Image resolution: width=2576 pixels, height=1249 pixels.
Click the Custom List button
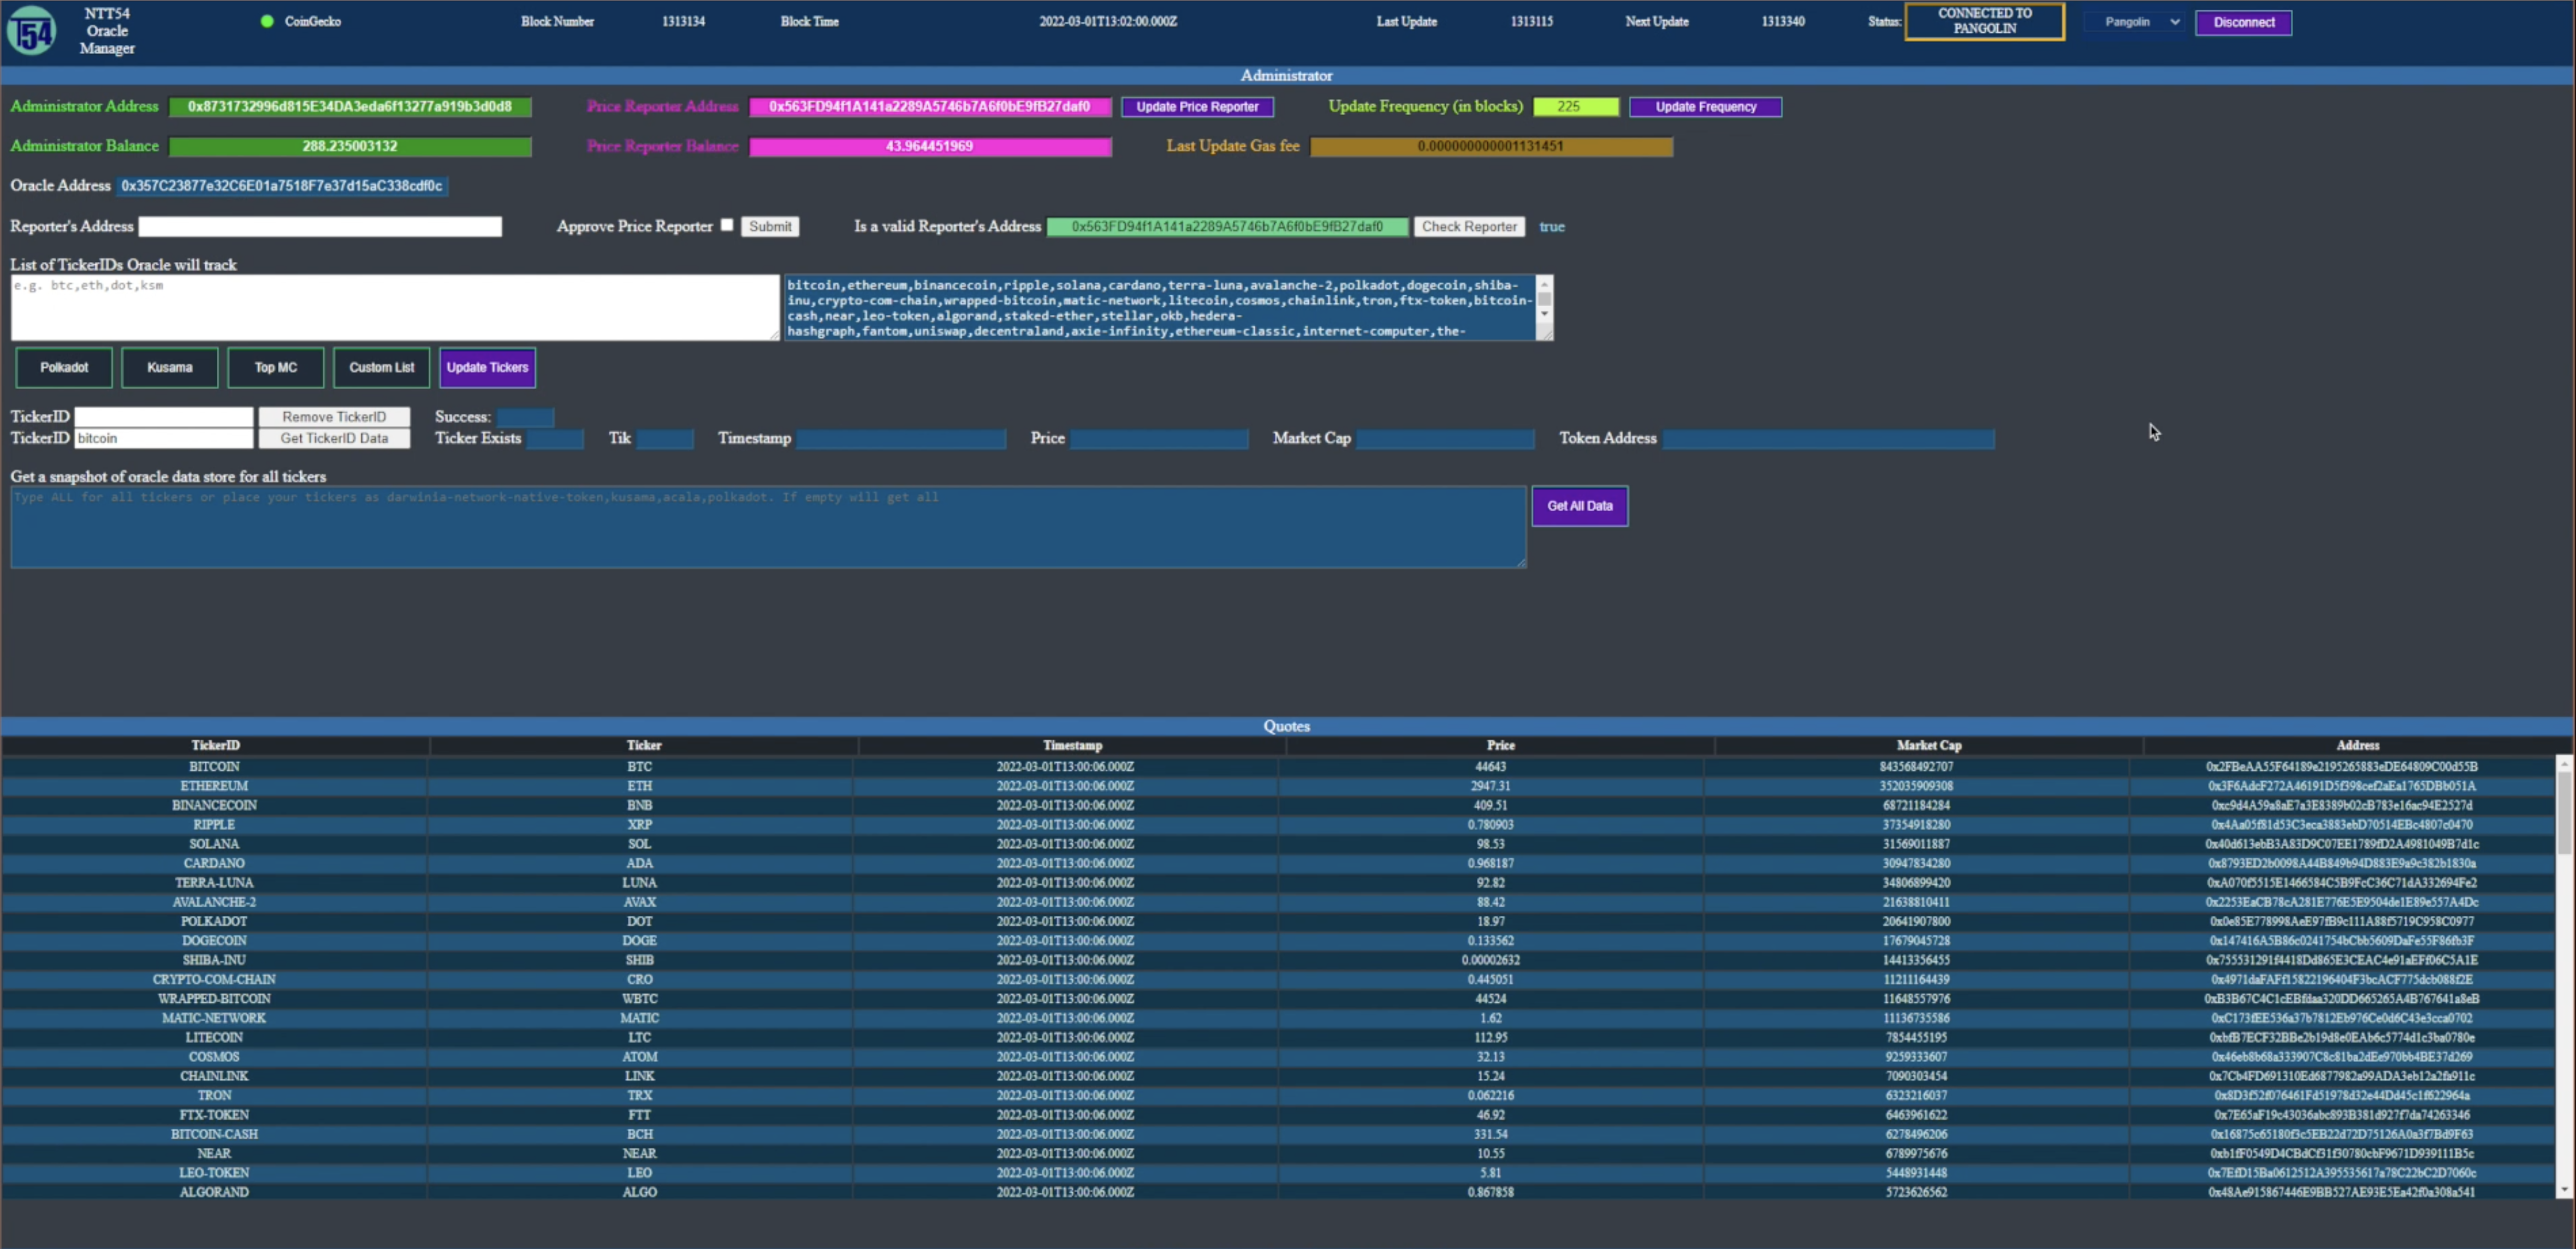(x=381, y=367)
